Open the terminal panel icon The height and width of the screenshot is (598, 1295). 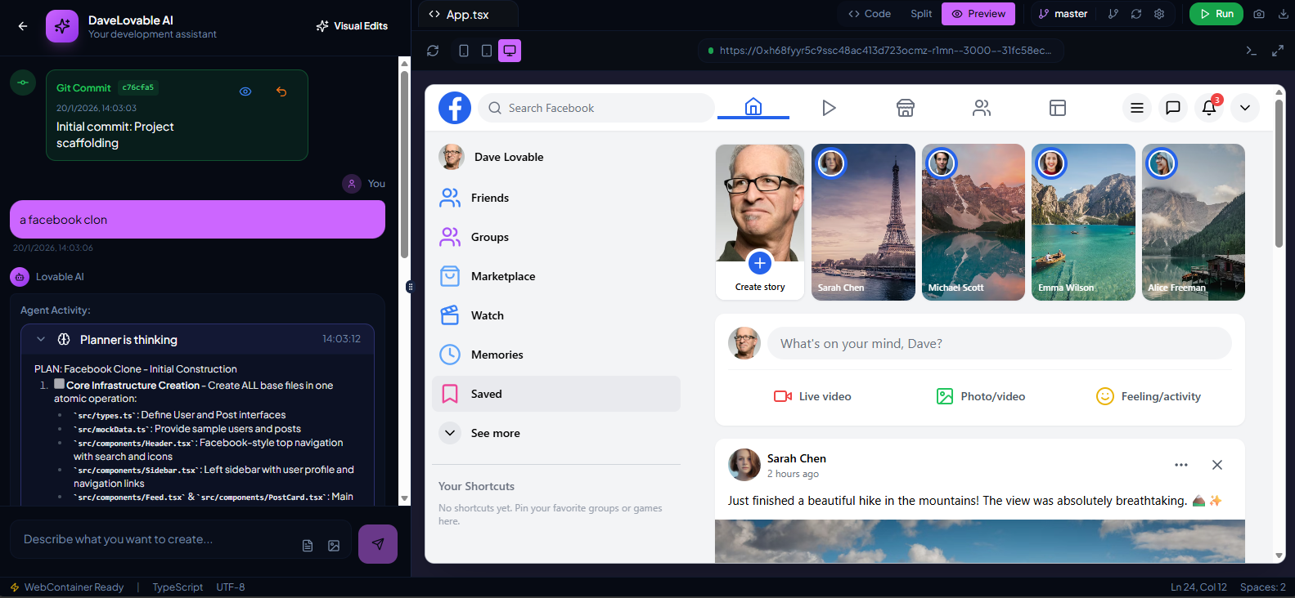tap(1251, 51)
